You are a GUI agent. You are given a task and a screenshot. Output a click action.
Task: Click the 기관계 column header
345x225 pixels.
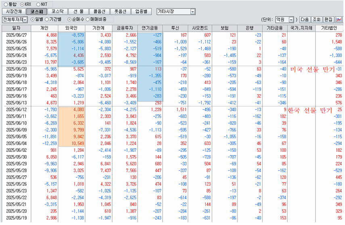pyautogui.click(x=98, y=28)
